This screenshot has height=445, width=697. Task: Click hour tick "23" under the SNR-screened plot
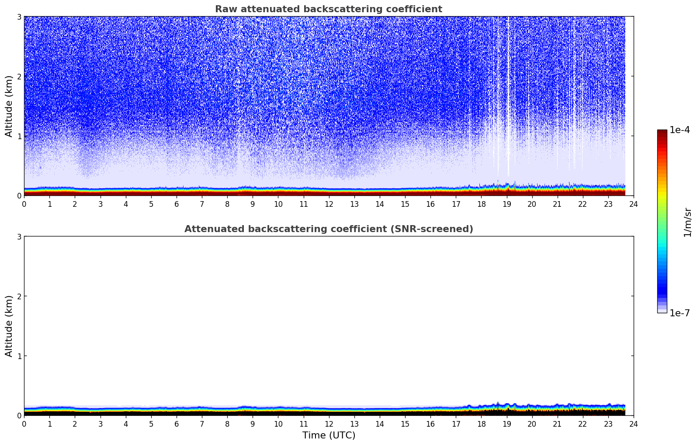coord(608,424)
